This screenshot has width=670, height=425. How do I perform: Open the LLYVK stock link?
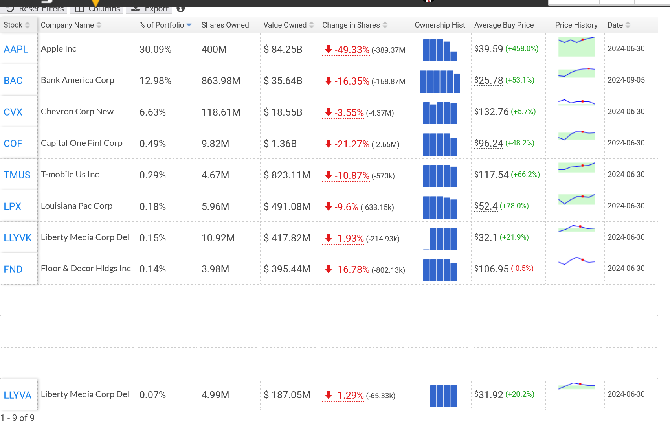tap(18, 238)
